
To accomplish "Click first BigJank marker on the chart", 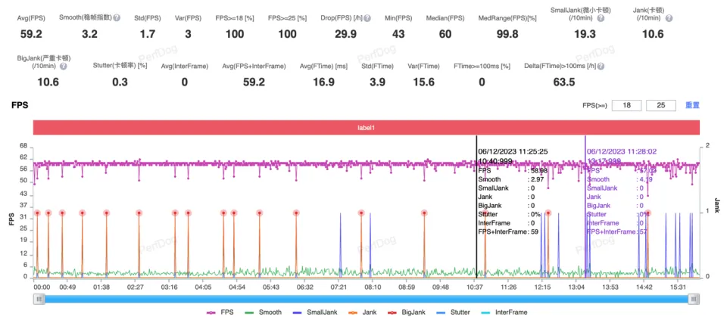I will click(x=36, y=213).
